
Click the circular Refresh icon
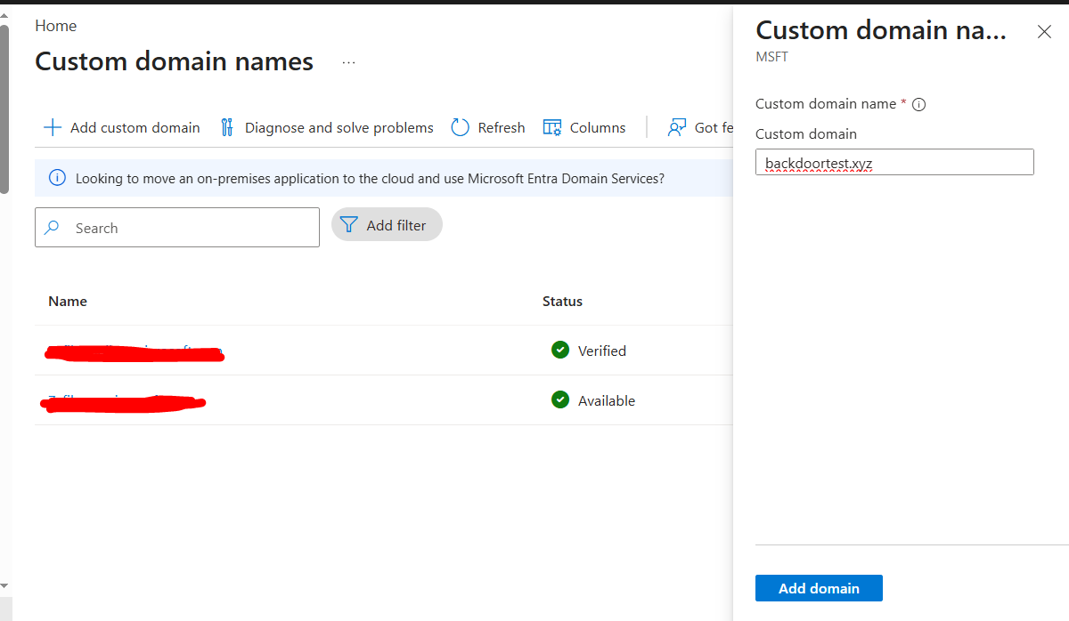click(460, 127)
